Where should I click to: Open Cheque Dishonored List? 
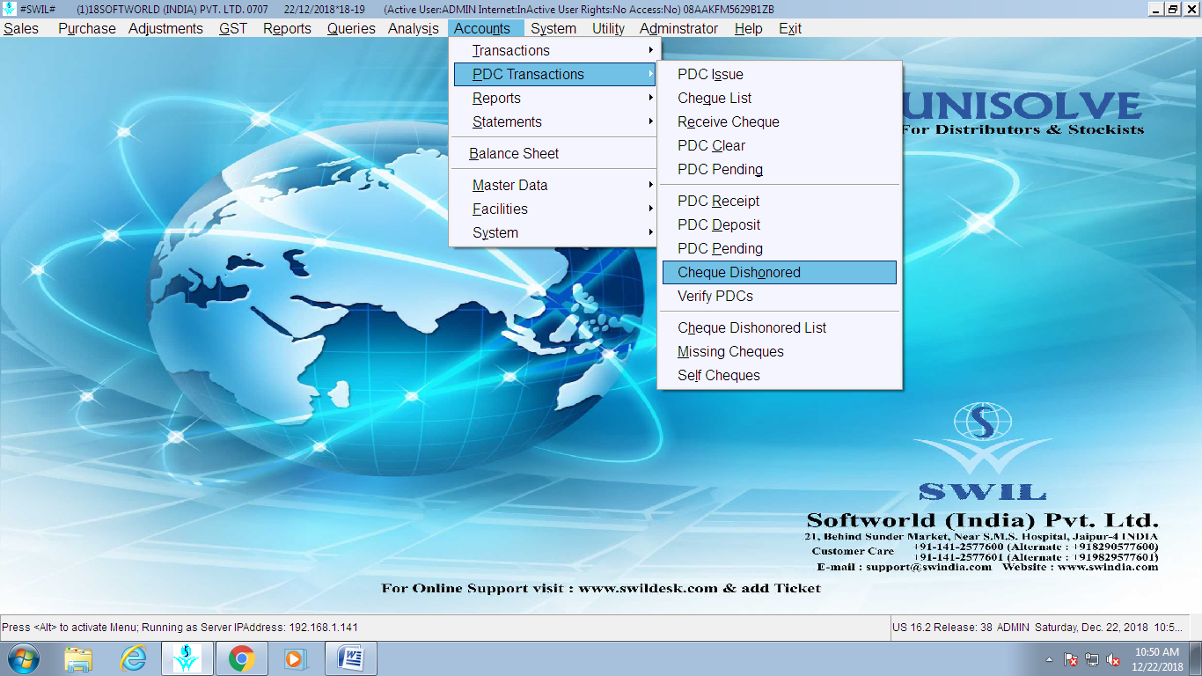(x=780, y=328)
